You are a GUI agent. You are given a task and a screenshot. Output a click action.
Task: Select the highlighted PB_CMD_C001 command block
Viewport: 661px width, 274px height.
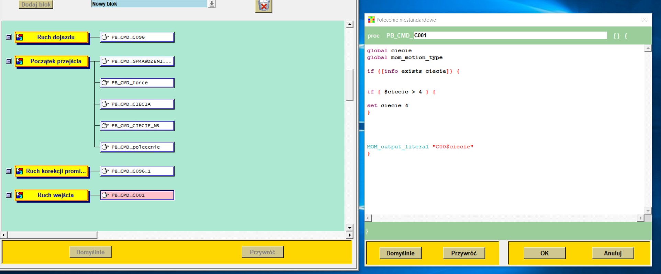(x=137, y=195)
